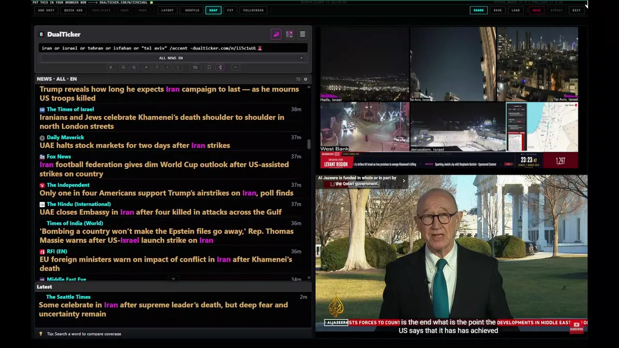Click the ADD UNIT button
Screen dimensions: 619x348
pos(46,10)
